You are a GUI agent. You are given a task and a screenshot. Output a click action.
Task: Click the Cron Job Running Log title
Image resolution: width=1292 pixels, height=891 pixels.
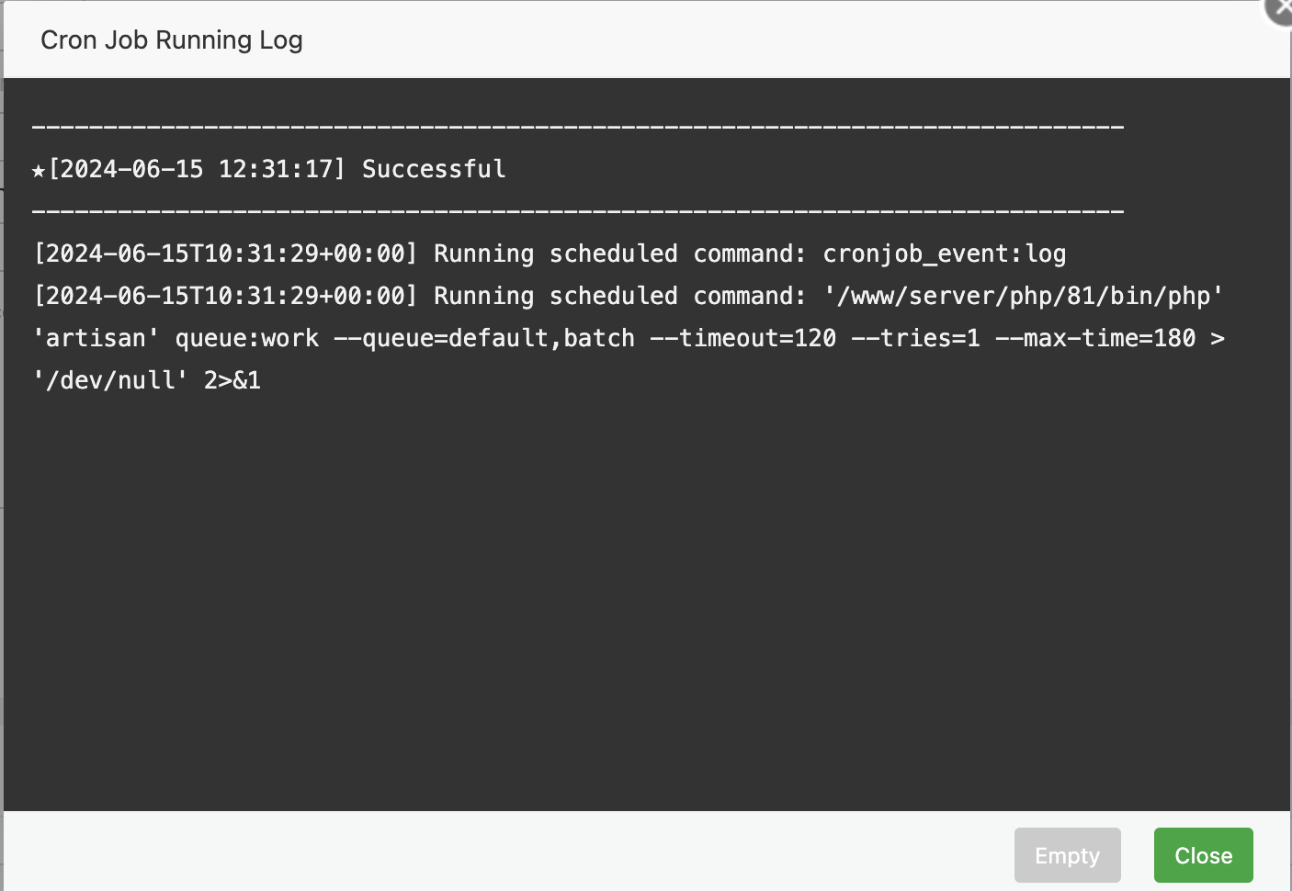point(172,40)
